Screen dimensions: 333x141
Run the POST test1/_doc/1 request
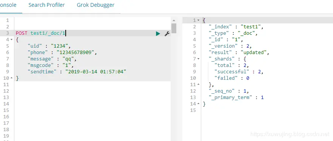click(x=158, y=33)
